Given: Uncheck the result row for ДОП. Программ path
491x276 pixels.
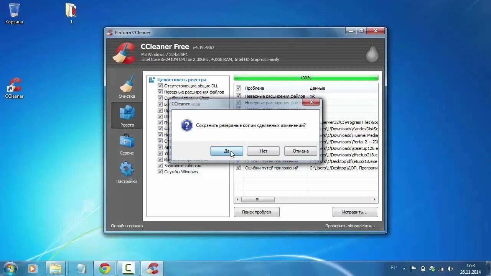Looking at the screenshot, I should (x=238, y=168).
